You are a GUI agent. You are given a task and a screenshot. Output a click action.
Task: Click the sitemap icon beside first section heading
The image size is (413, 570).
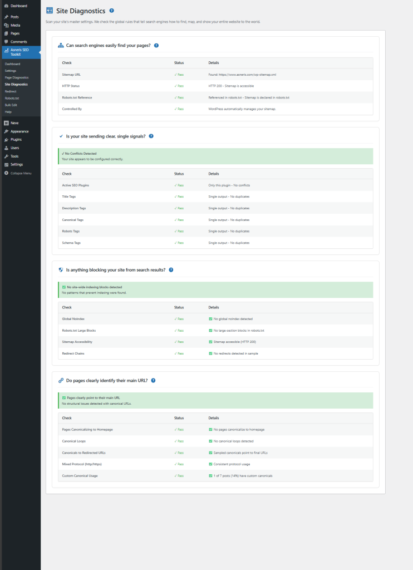click(61, 46)
